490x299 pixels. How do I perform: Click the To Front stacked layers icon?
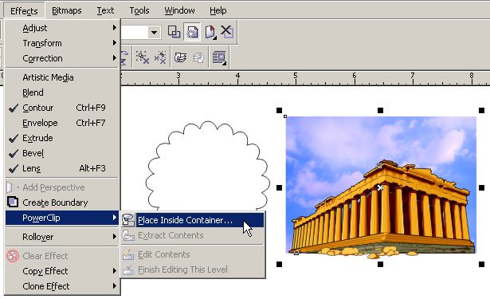tap(181, 57)
